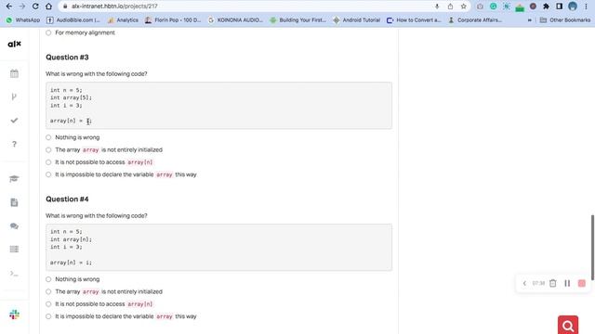Click the share icon in the address bar
The image size is (595, 334).
(x=450, y=6)
